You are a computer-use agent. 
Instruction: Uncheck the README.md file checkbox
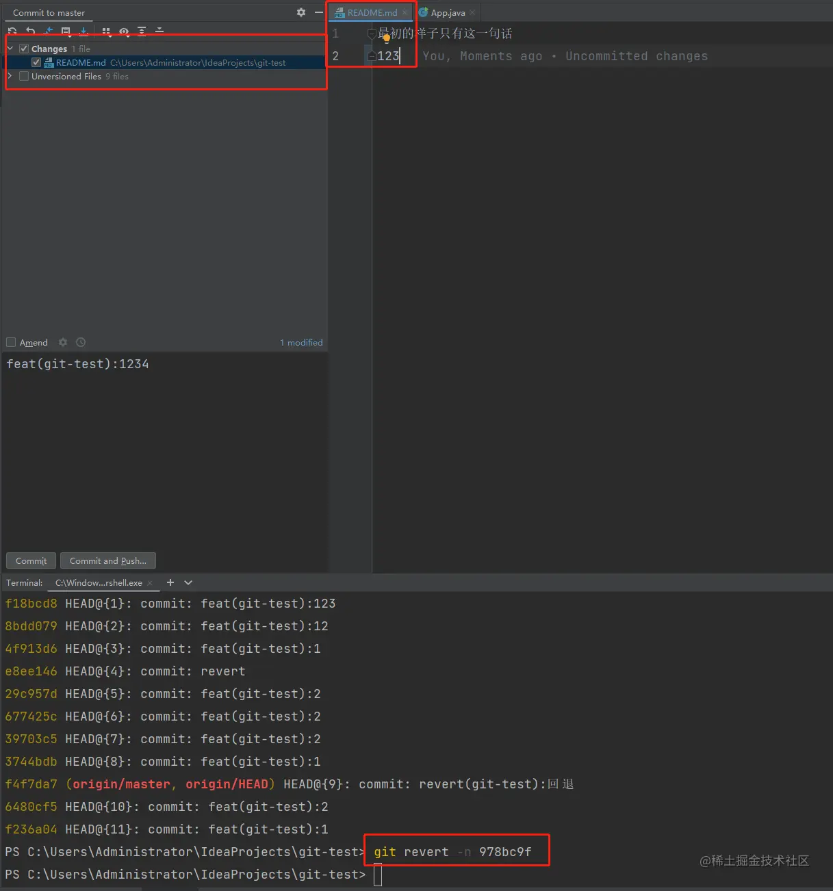tap(36, 62)
